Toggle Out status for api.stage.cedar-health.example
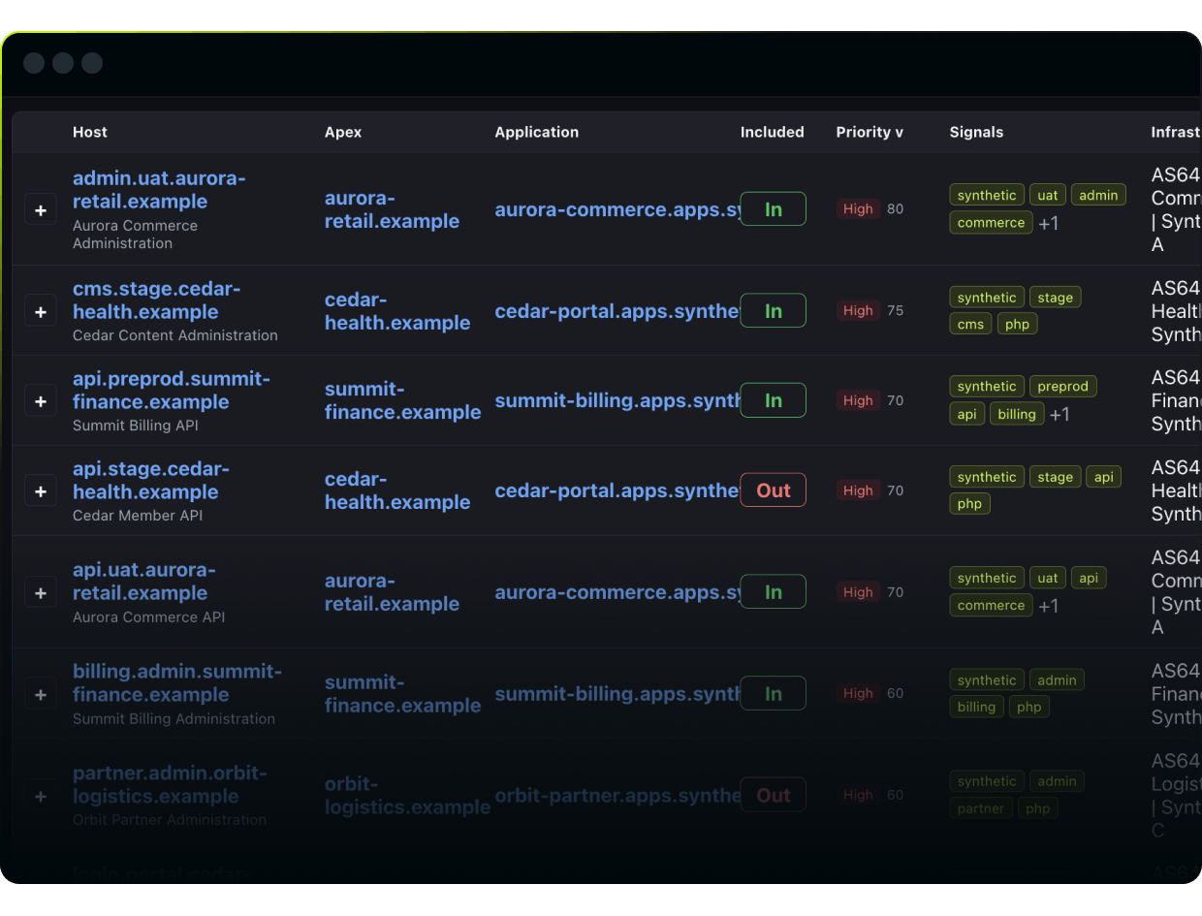The width and height of the screenshot is (1202, 916). click(x=773, y=490)
